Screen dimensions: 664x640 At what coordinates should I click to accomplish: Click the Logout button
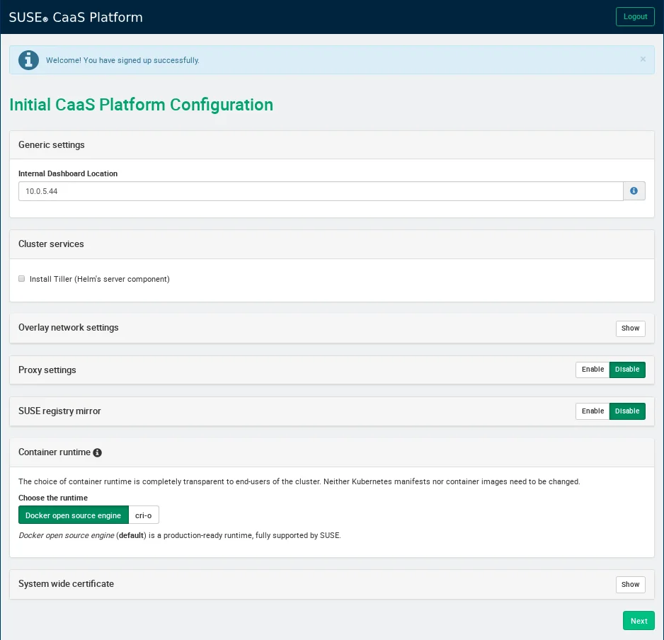coord(635,17)
